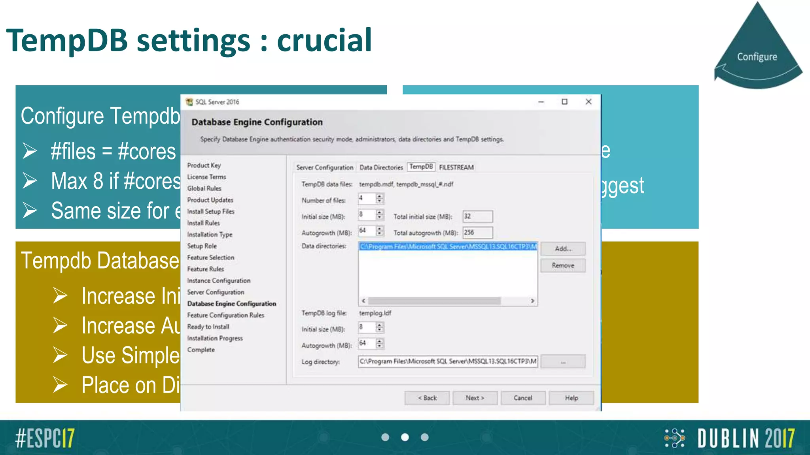Viewport: 810px width, 455px height.
Task: Click the first slide indicator dot
Action: (385, 437)
